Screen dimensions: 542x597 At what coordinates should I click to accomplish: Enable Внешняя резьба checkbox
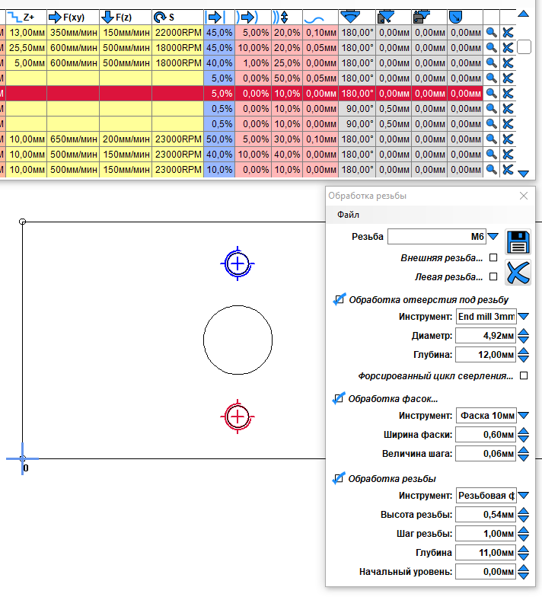pos(493,257)
